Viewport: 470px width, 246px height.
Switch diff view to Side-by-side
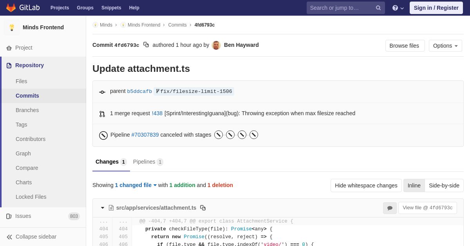tap(444, 185)
